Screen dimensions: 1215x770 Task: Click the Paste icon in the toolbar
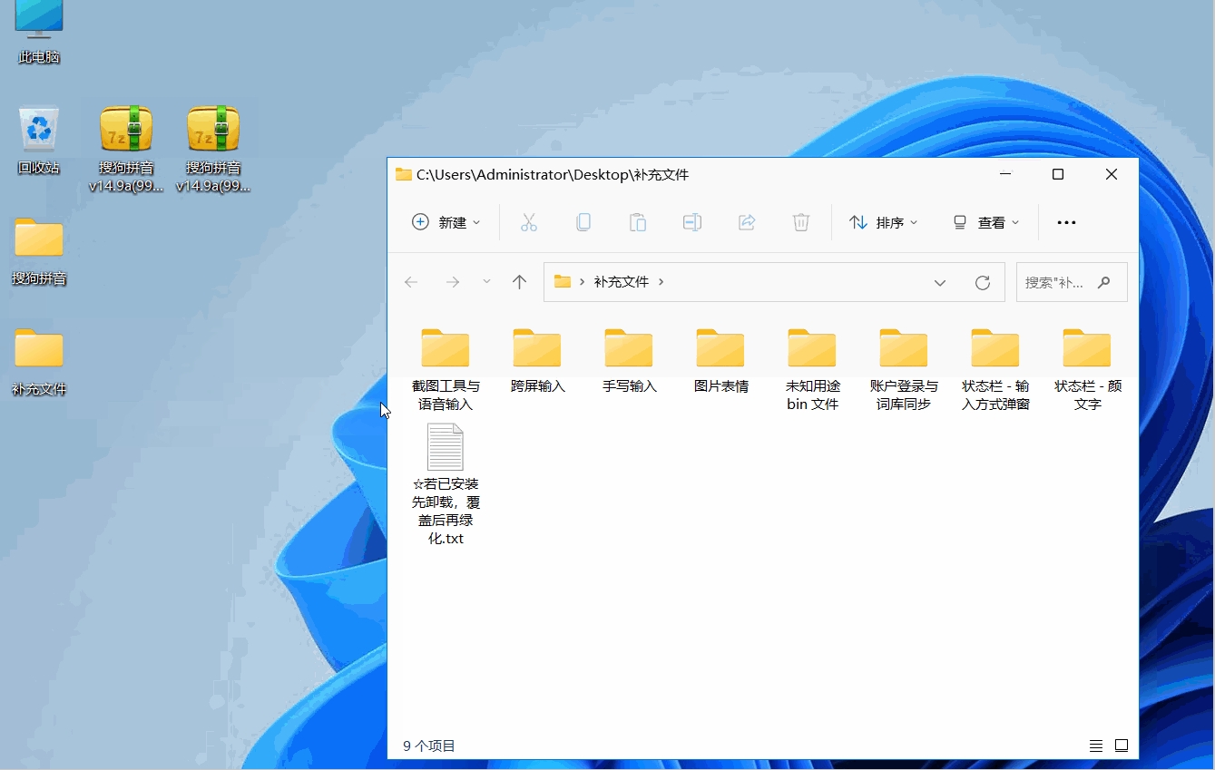pos(638,222)
